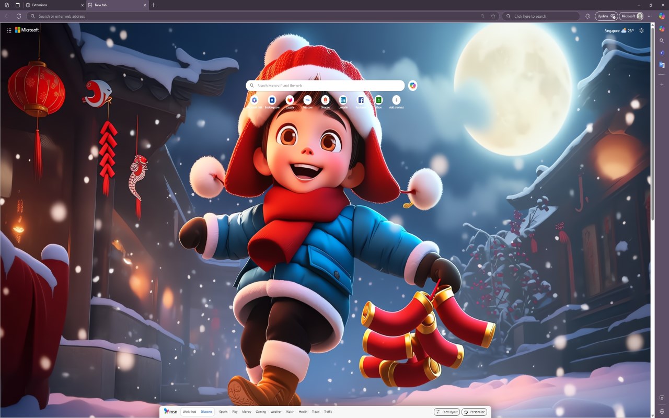Click the sidebar Click here to search box
669x418 pixels.
[541, 16]
